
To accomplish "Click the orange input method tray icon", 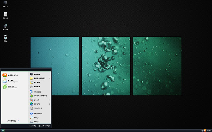I will [x=205, y=130].
